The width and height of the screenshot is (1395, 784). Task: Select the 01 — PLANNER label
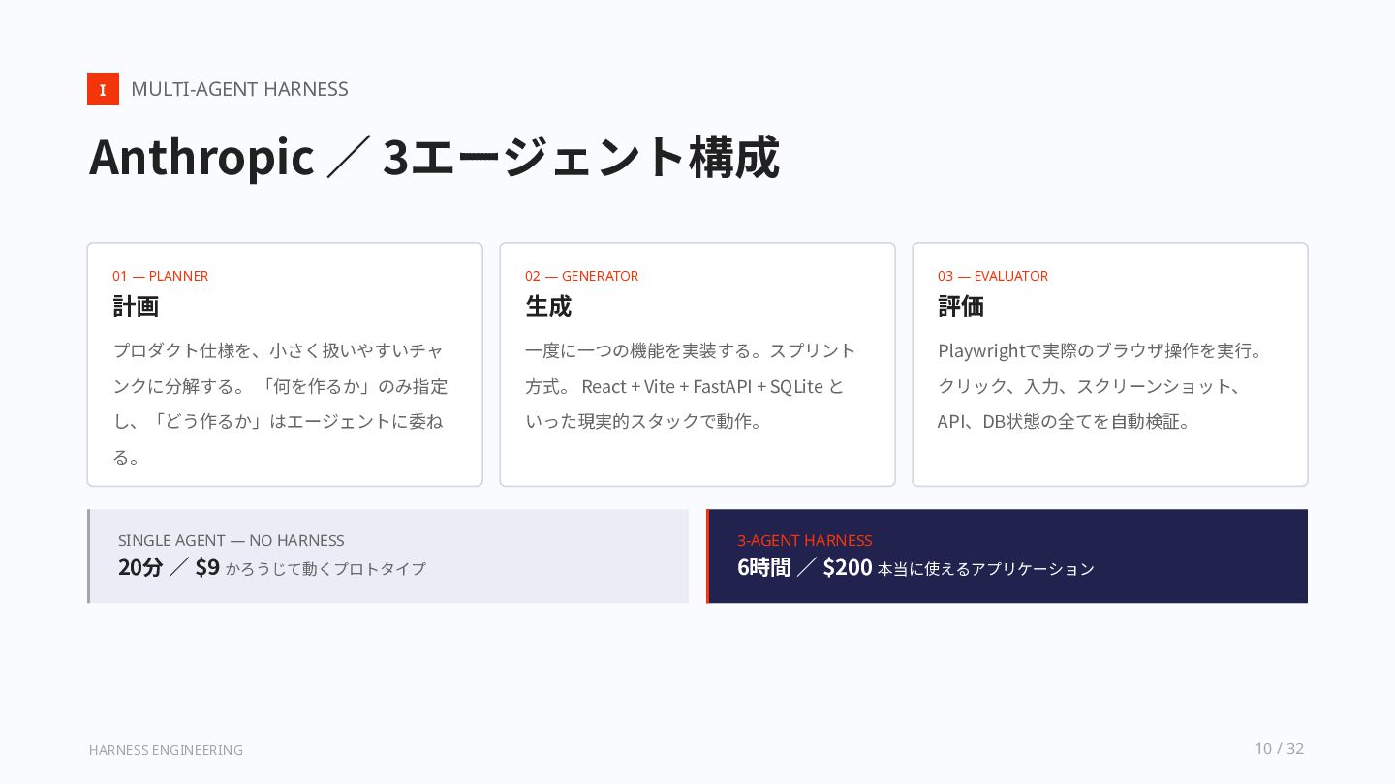click(x=160, y=276)
